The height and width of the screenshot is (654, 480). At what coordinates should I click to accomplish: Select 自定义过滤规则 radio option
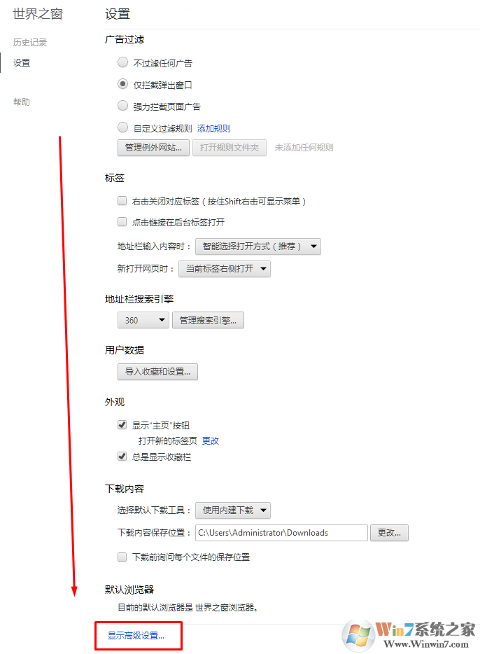122,127
